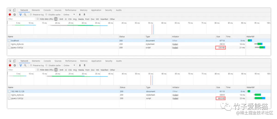Open the Online throttling dropdown in the 192.168.12.129 panel
This screenshot has width=277, height=119.
coord(70,65)
